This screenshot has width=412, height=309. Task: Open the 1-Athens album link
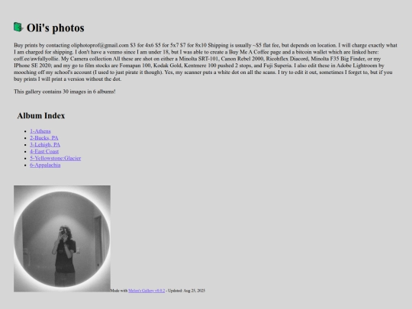coord(40,131)
